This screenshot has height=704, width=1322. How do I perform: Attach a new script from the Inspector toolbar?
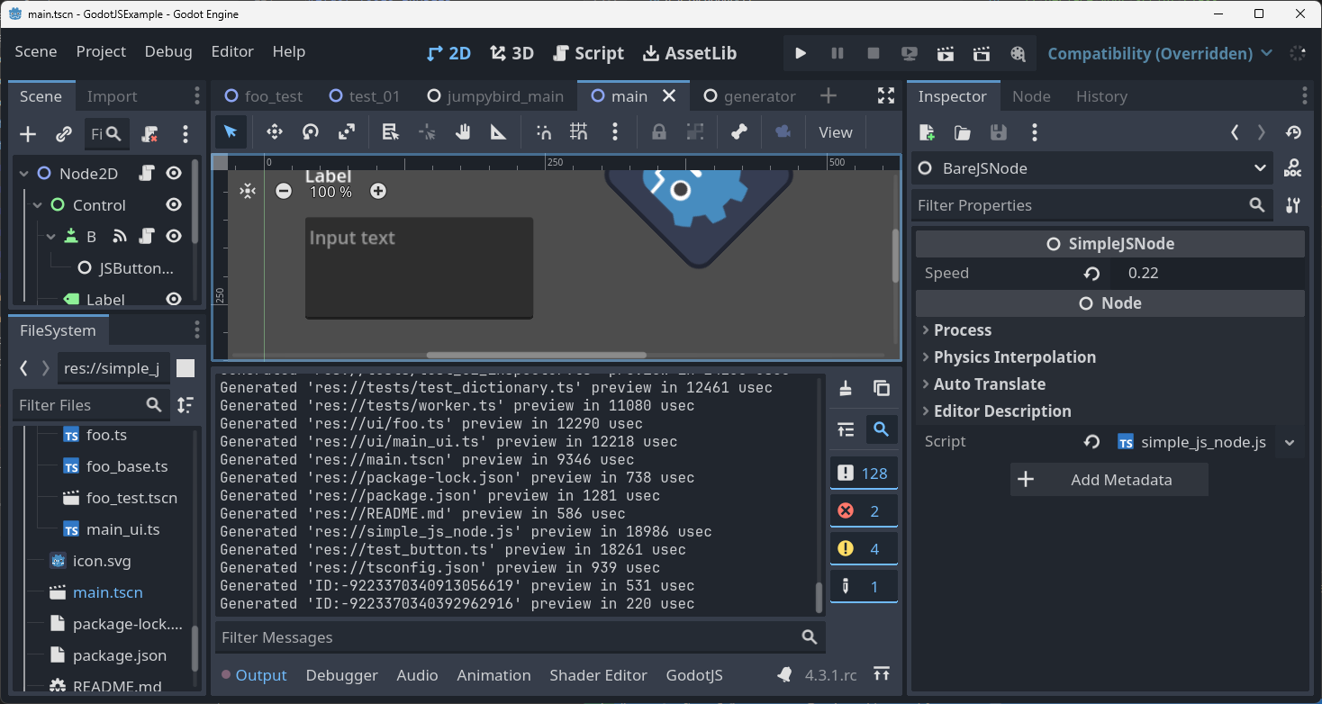(926, 132)
